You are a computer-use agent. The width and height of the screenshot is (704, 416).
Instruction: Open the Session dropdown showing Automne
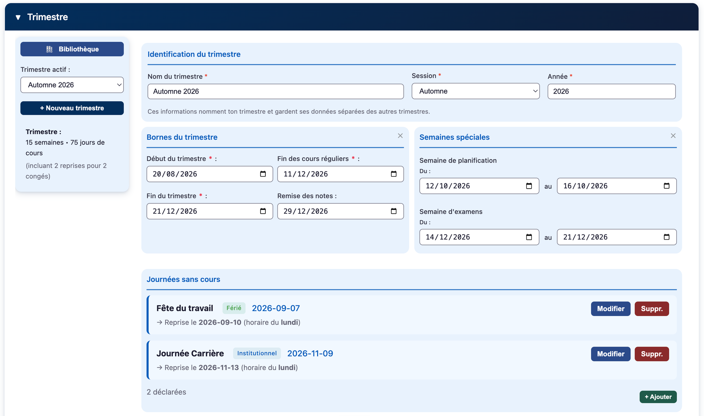[x=476, y=91]
